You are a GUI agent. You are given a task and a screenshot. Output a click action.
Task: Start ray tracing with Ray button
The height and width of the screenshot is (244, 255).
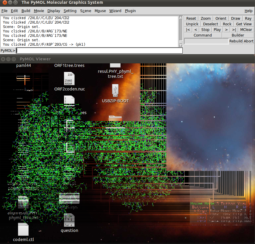click(248, 19)
